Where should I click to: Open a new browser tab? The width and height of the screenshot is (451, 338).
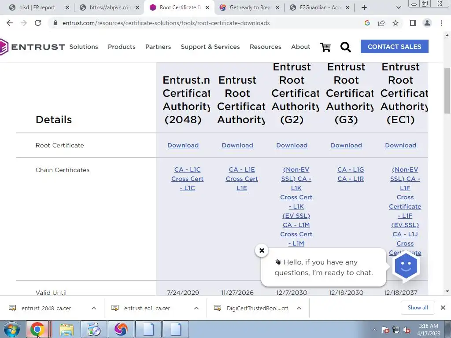pyautogui.click(x=364, y=7)
